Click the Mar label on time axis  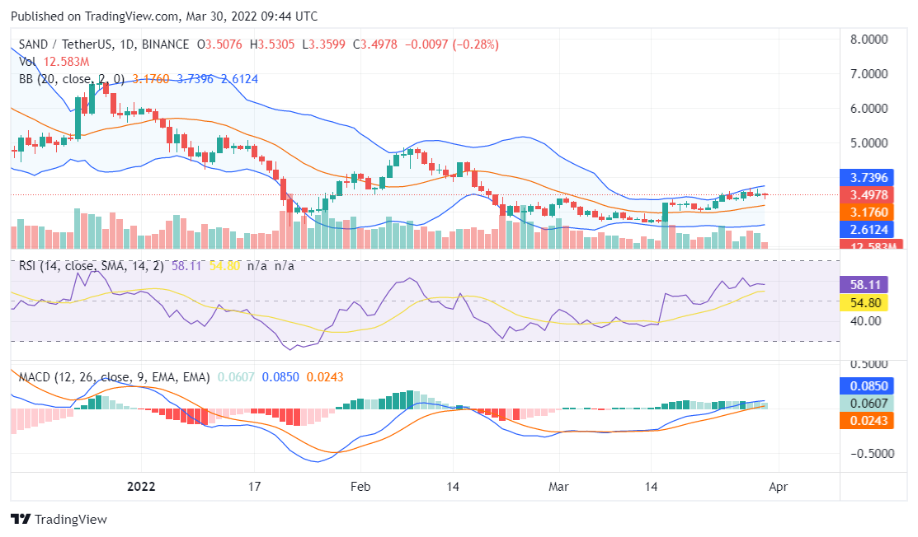click(559, 486)
